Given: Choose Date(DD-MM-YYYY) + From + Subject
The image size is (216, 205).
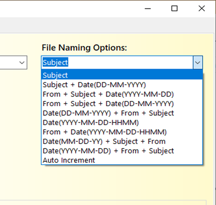Looking at the screenshot, I should [x=122, y=113].
